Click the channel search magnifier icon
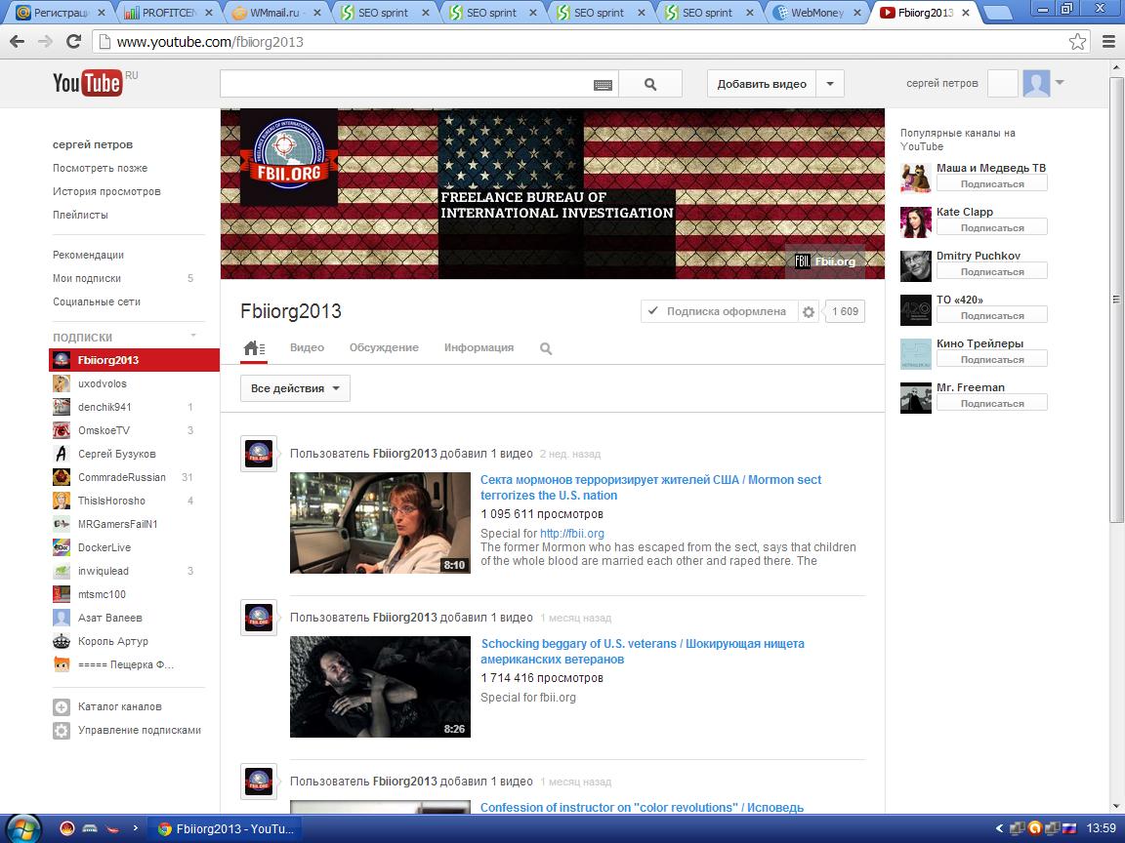1125x843 pixels. point(546,348)
